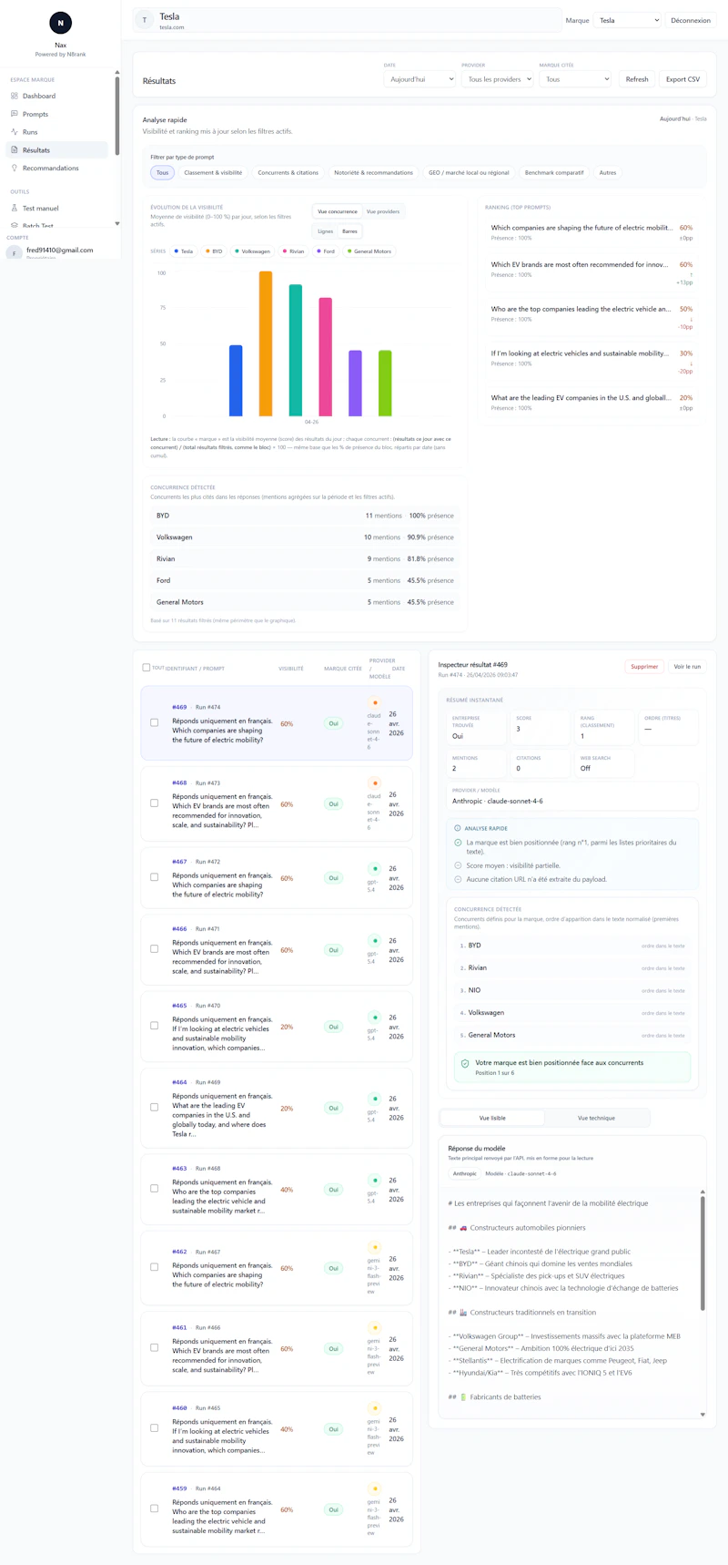Open the Date filter dropdown
This screenshot has width=728, height=1565.
click(x=420, y=79)
